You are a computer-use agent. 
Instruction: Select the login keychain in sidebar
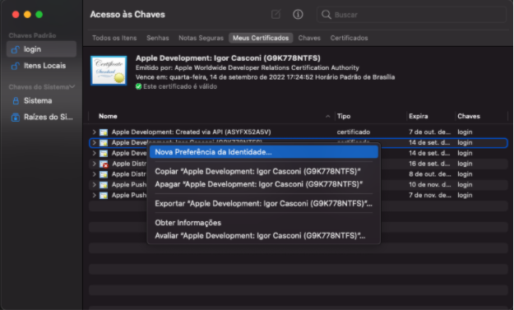tap(41, 49)
